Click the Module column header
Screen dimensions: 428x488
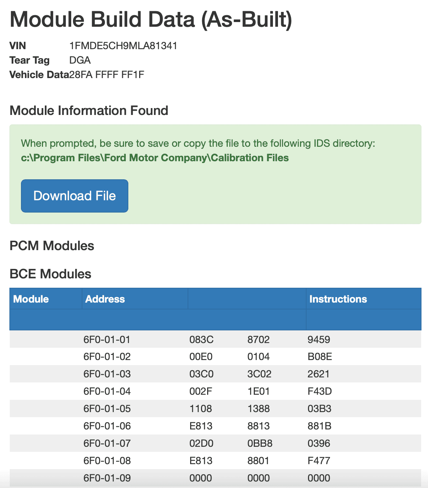(x=31, y=299)
